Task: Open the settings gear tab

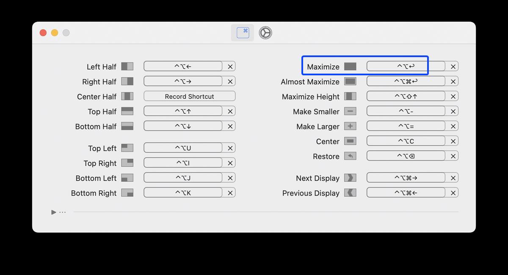Action: 265,33
